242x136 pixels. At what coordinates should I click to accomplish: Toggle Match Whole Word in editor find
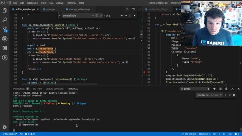point(97,15)
